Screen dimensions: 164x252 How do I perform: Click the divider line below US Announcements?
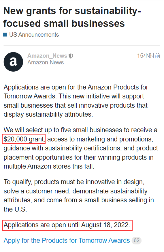click(x=82, y=45)
